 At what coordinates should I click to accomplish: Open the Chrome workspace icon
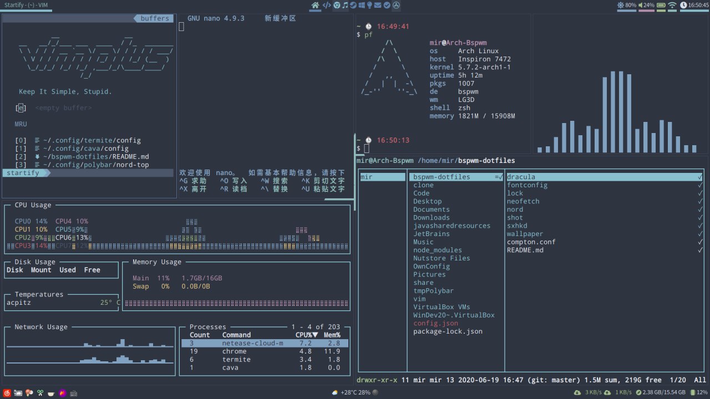click(x=337, y=5)
